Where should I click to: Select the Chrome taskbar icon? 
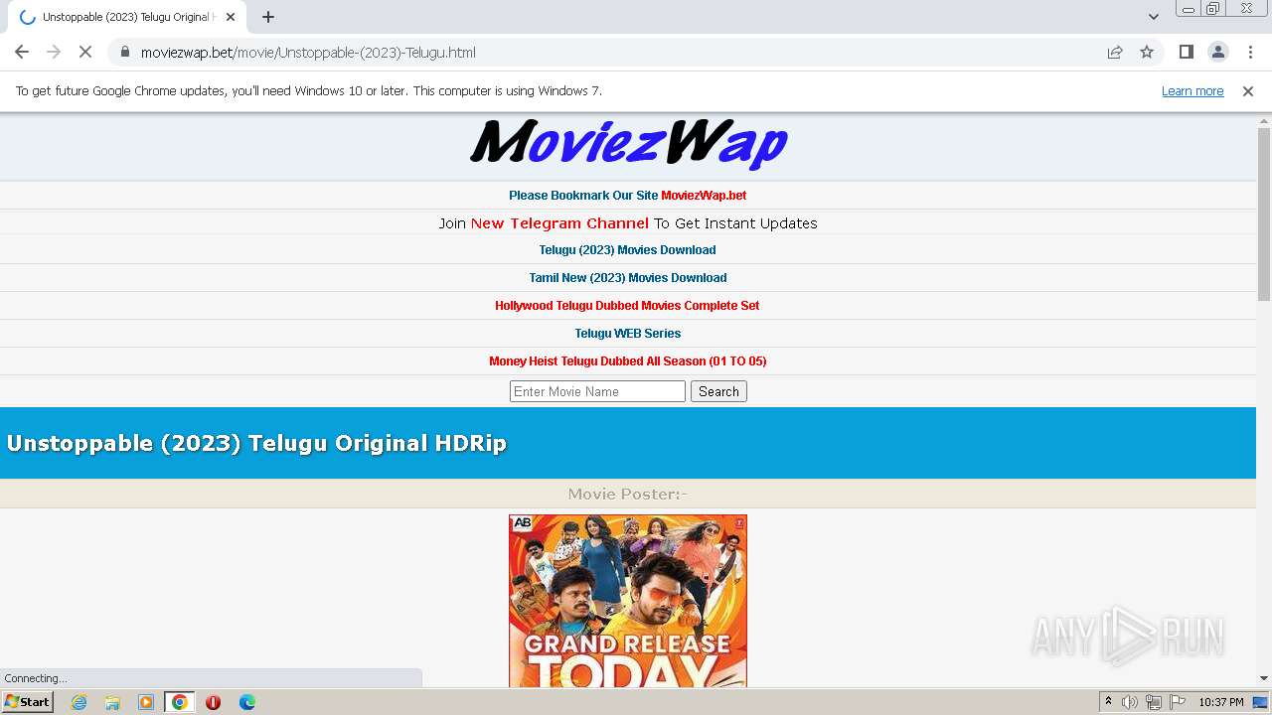point(180,702)
